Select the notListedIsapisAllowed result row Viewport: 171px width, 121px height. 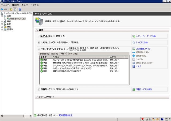point(84,63)
